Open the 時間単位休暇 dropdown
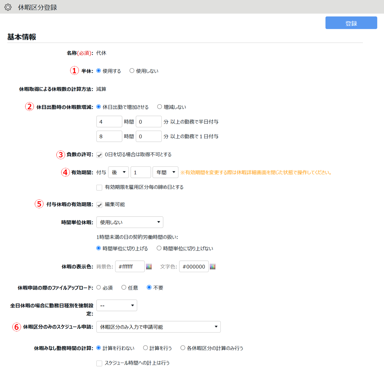Image resolution: width=384 pixels, height=371 pixels. 130,222
